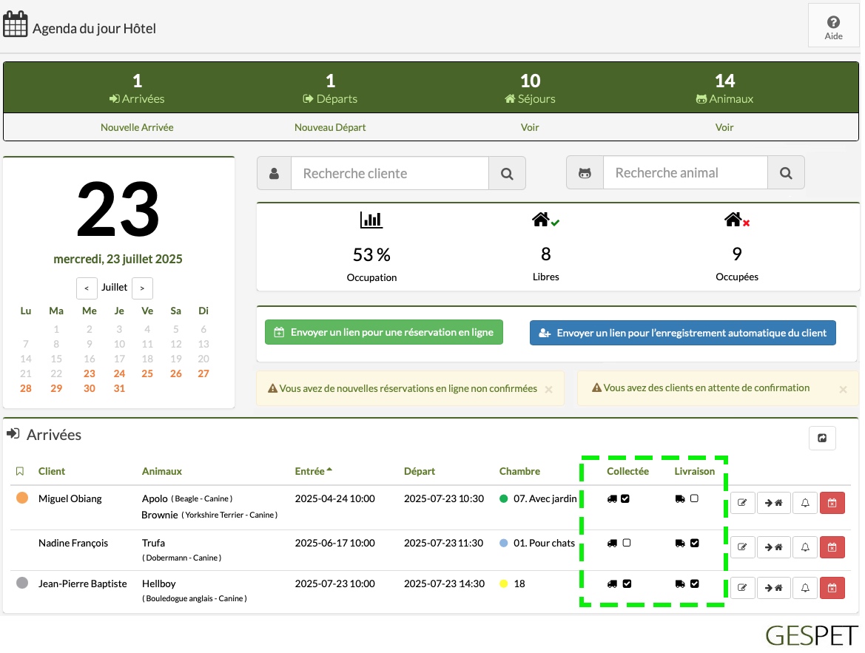Go to previous month before Juillet
The image size is (865, 653).
click(87, 288)
